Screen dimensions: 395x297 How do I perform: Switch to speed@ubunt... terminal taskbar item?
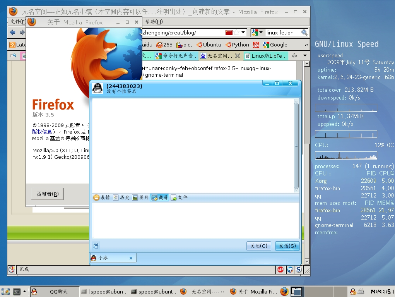(x=154, y=292)
